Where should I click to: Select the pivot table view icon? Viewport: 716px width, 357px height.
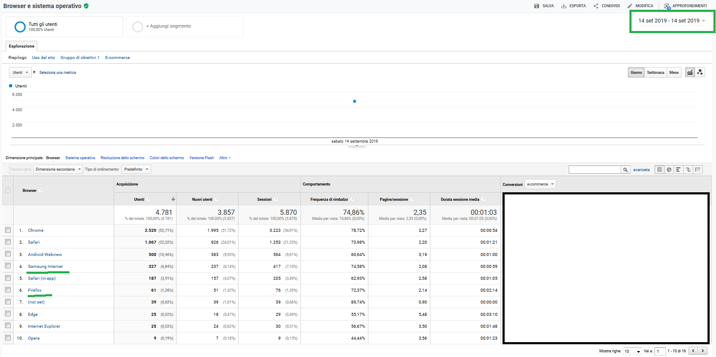point(698,170)
